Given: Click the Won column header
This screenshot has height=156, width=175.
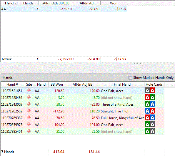Looking at the screenshot, I should (114, 3).
